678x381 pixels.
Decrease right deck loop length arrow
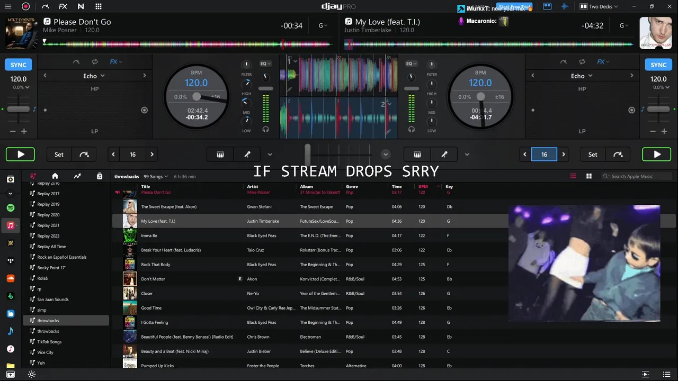(x=525, y=155)
